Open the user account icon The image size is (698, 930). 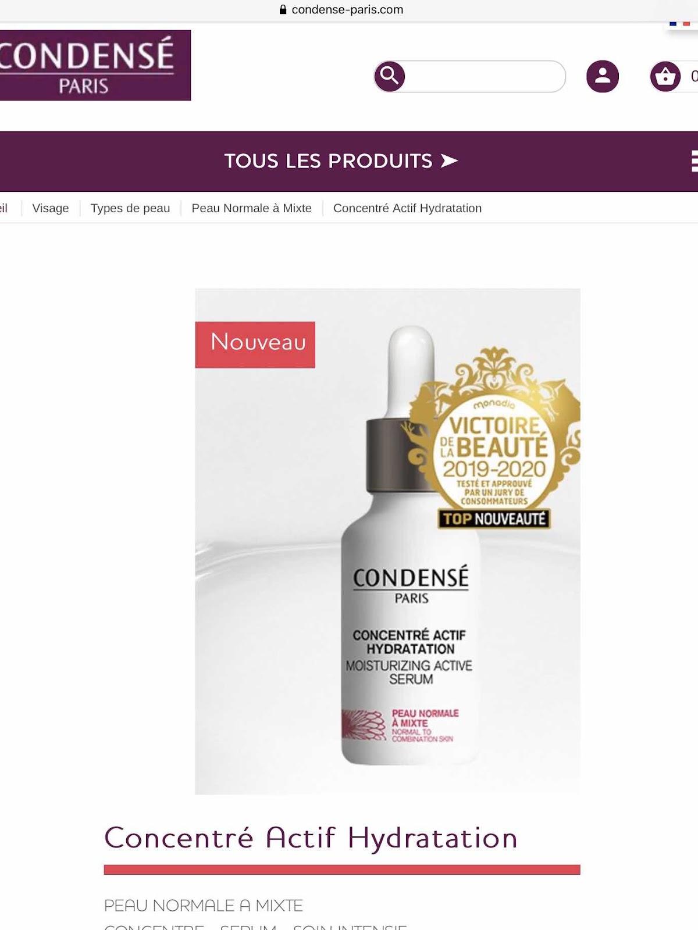click(x=603, y=76)
